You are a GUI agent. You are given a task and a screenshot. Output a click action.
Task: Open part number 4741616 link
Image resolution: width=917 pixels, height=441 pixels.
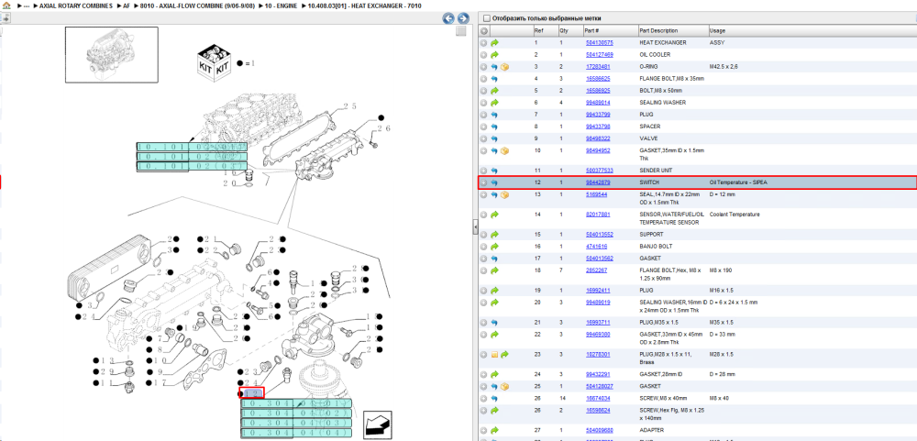[x=595, y=247]
